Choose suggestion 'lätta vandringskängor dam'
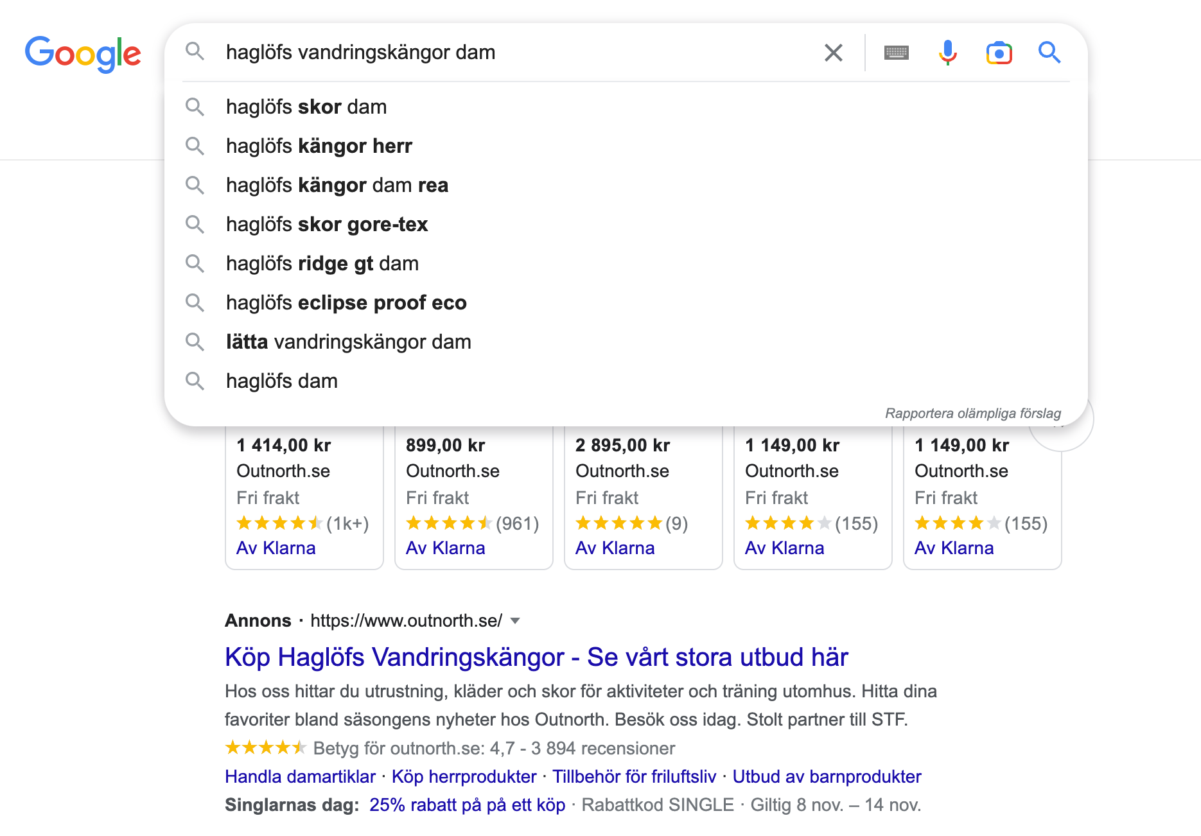 click(626, 342)
